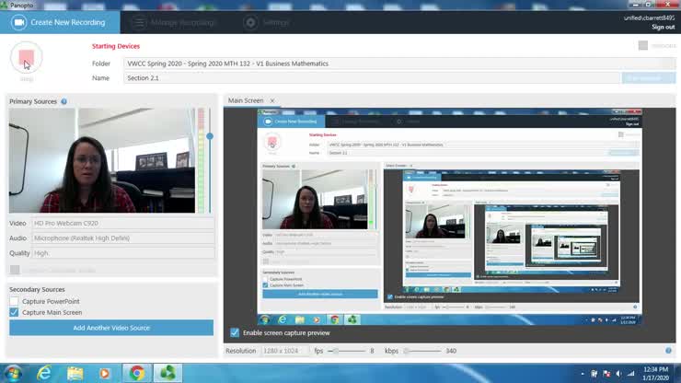Click the green Panopto taskbar icon
Screen dimensions: 681x383
tap(168, 372)
